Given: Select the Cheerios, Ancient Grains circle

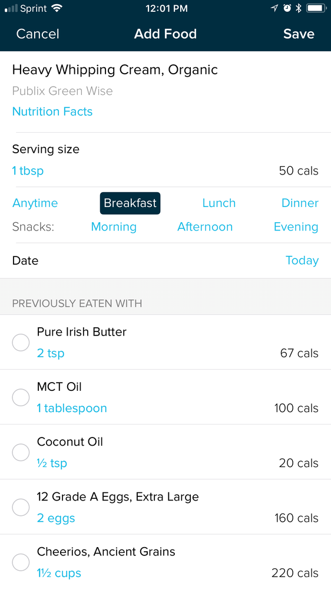Looking at the screenshot, I should (21, 562).
